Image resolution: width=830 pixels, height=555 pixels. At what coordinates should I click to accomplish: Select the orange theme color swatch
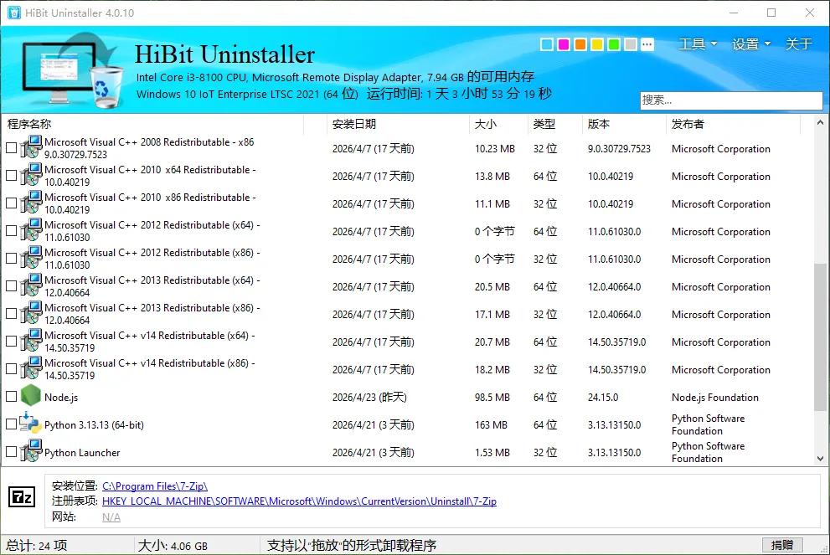[580, 44]
